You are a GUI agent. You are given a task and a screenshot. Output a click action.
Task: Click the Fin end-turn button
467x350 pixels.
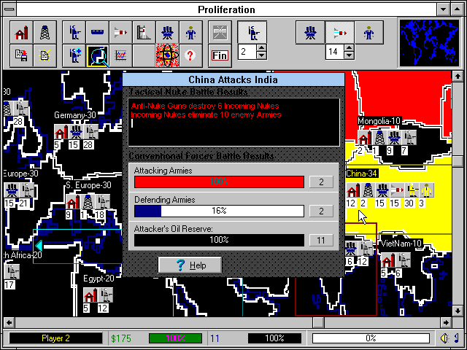tap(220, 55)
